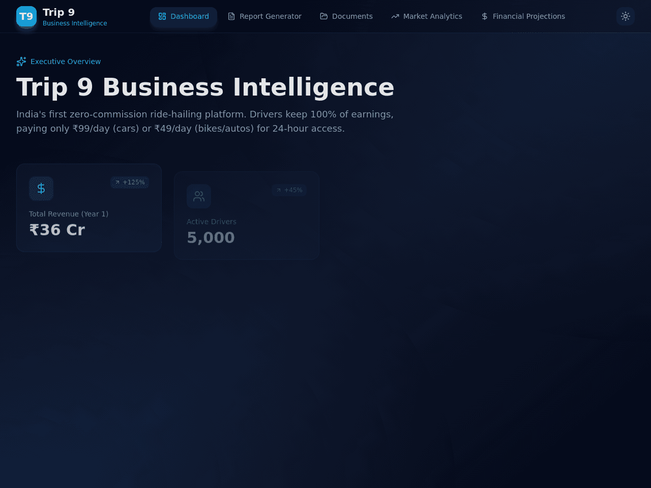Screen dimensions: 651x488
Task: Switch to Report Generator tab
Action: click(x=264, y=16)
